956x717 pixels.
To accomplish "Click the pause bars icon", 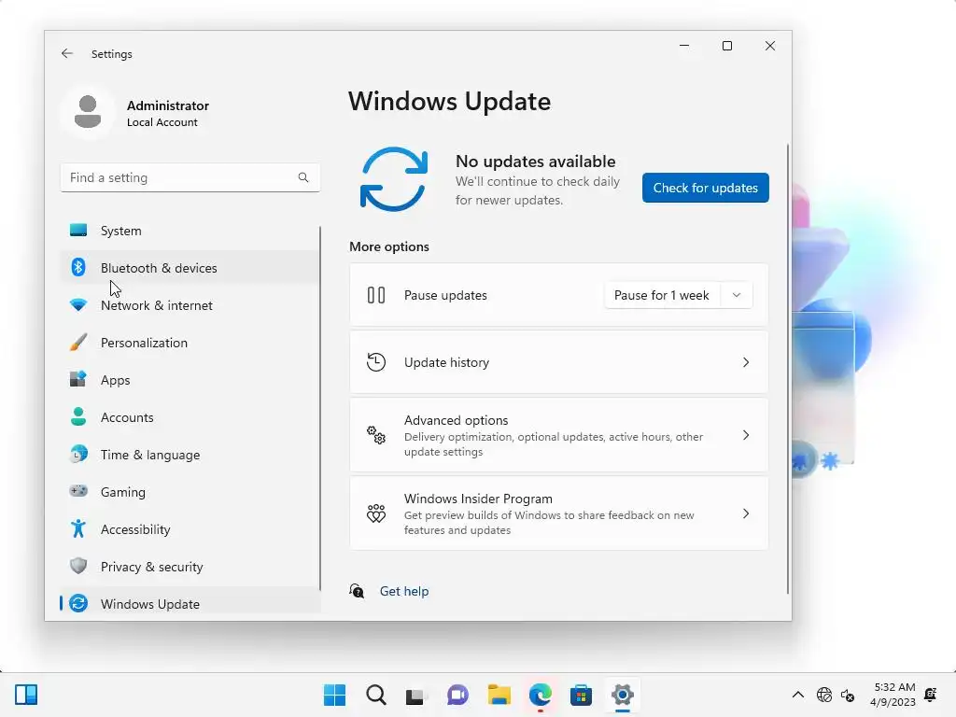I will click(376, 295).
